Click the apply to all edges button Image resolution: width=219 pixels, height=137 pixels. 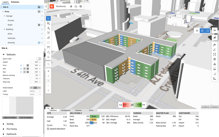10,118
